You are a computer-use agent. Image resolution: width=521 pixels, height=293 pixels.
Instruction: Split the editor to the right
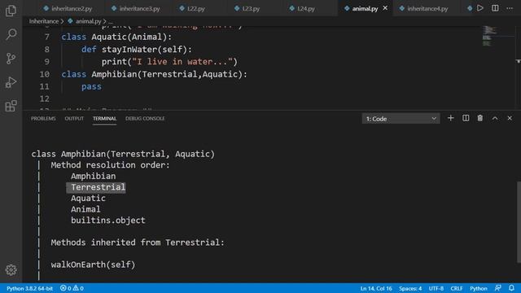click(x=495, y=8)
